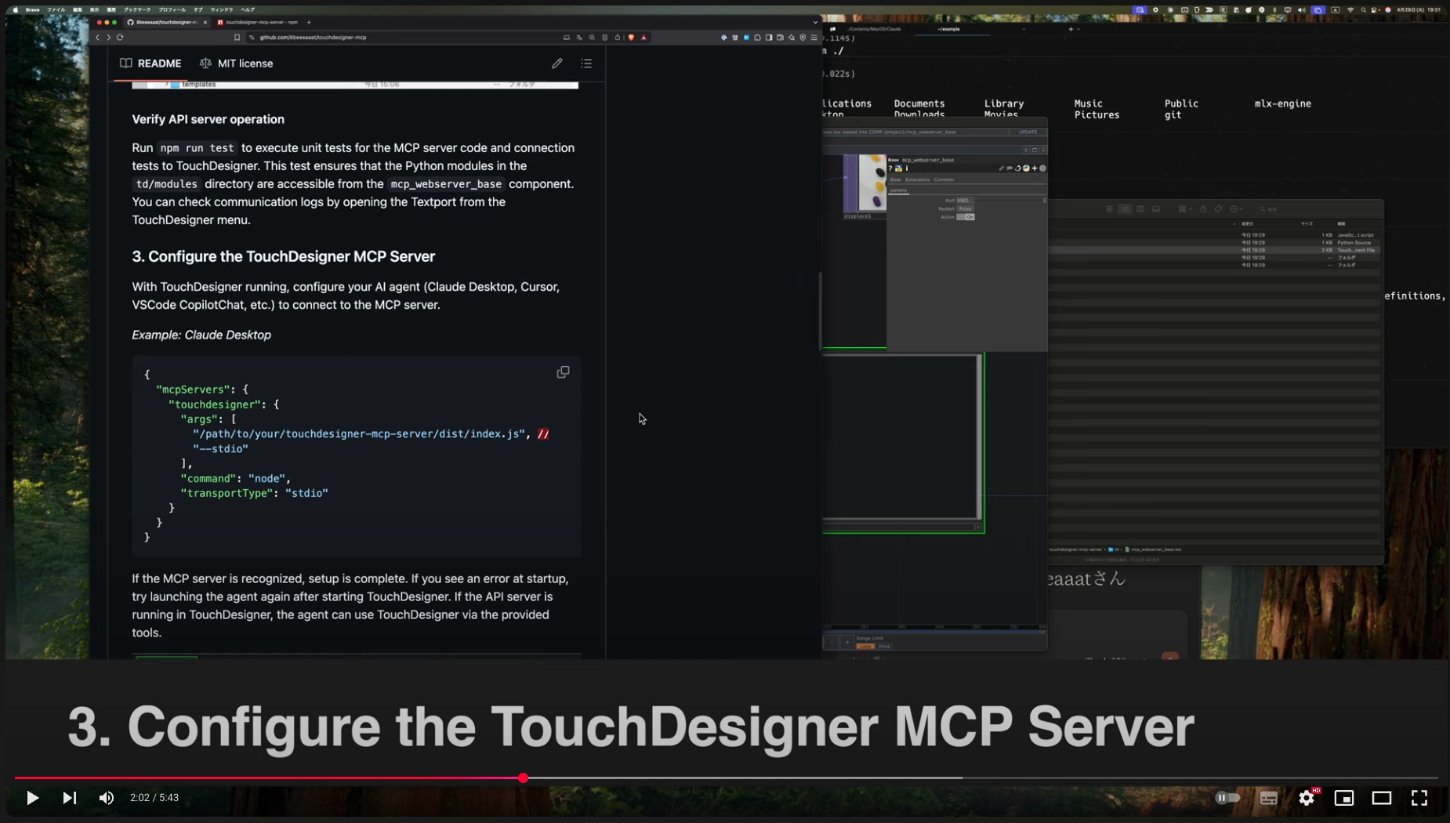Click the help ? icon on mcp_webserver_base
Image resolution: width=1450 pixels, height=823 pixels.
[x=890, y=169]
